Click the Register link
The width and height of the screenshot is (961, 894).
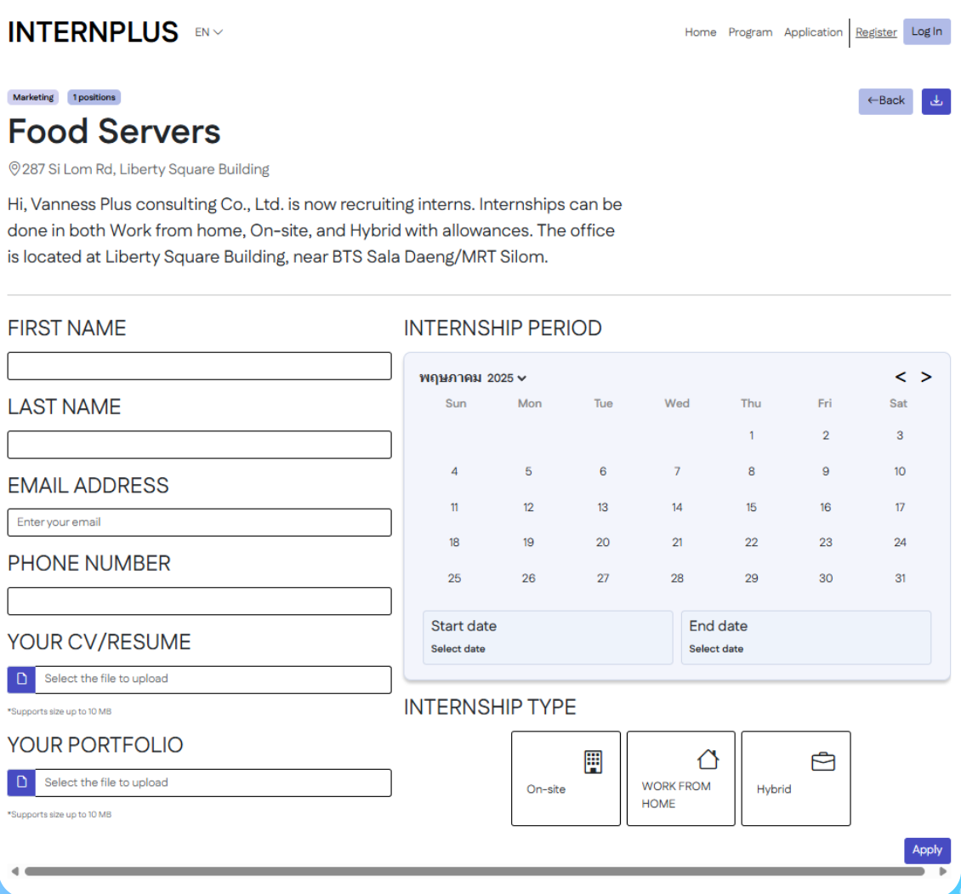click(876, 32)
